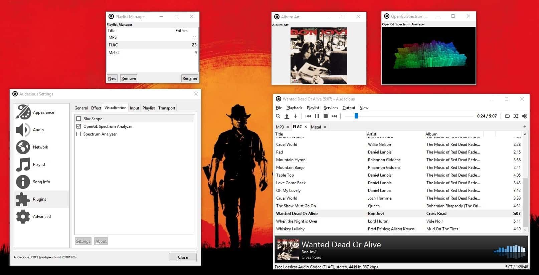Switch to the Effect tab
Viewport: 539px width, 275px height.
pos(96,108)
